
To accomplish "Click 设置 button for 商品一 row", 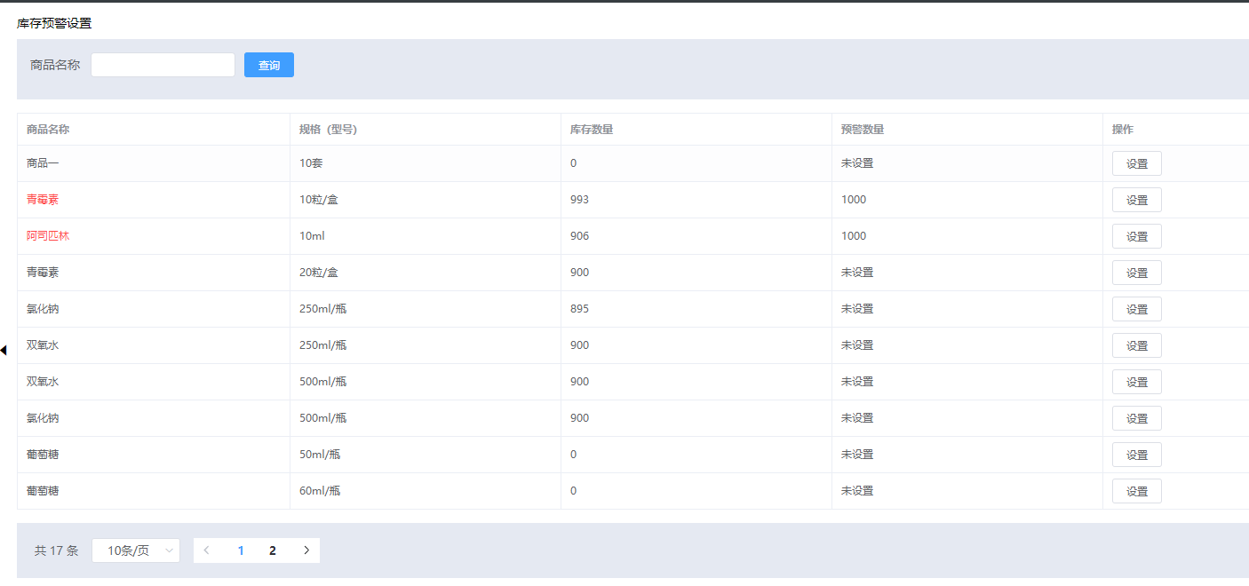I will coord(1136,163).
